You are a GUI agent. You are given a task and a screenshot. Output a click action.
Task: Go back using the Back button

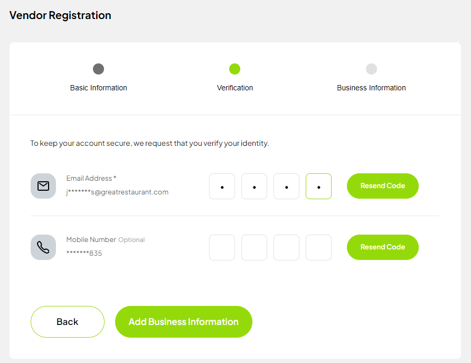(68, 322)
